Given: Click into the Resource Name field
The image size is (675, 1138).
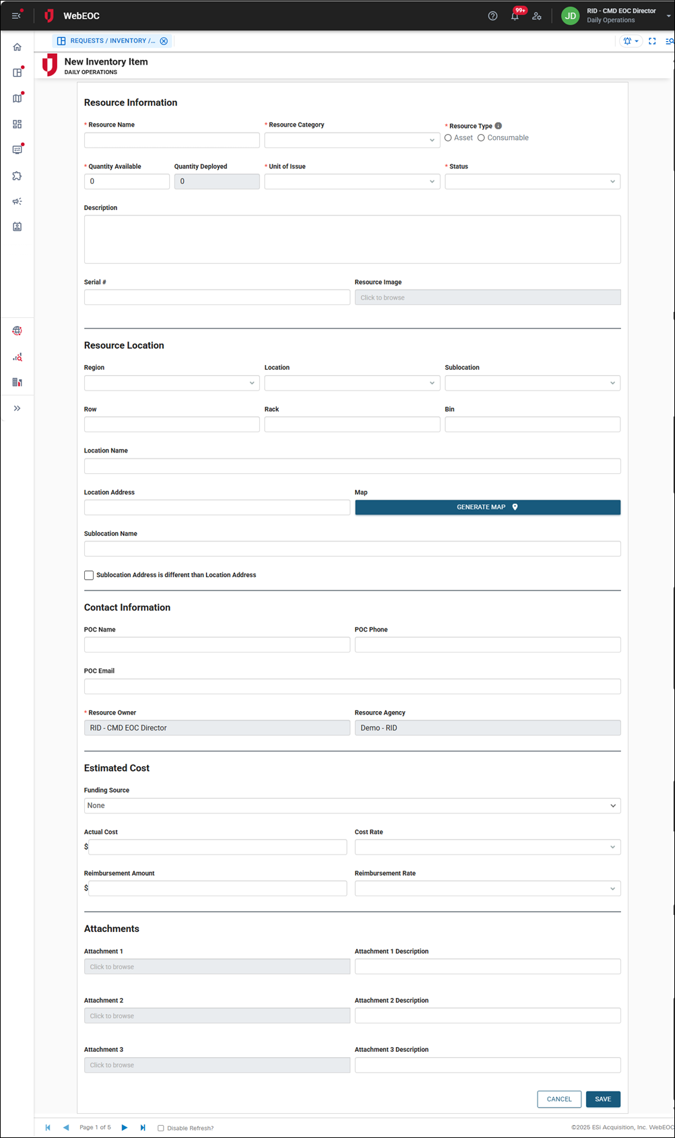Looking at the screenshot, I should click(x=172, y=140).
